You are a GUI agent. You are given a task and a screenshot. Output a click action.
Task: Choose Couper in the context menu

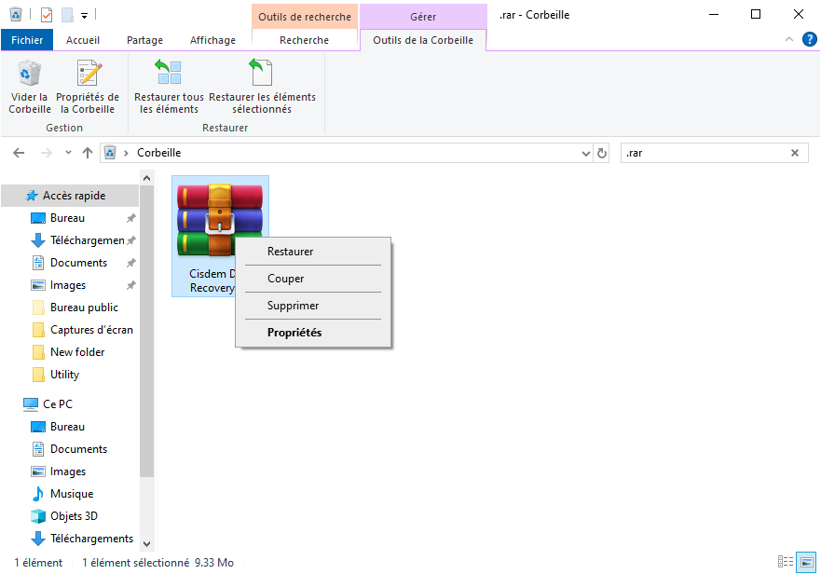(x=313, y=279)
